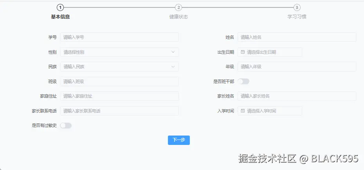364x170 pixels.
Task: Open the 性别 dropdown
Action: [119, 52]
